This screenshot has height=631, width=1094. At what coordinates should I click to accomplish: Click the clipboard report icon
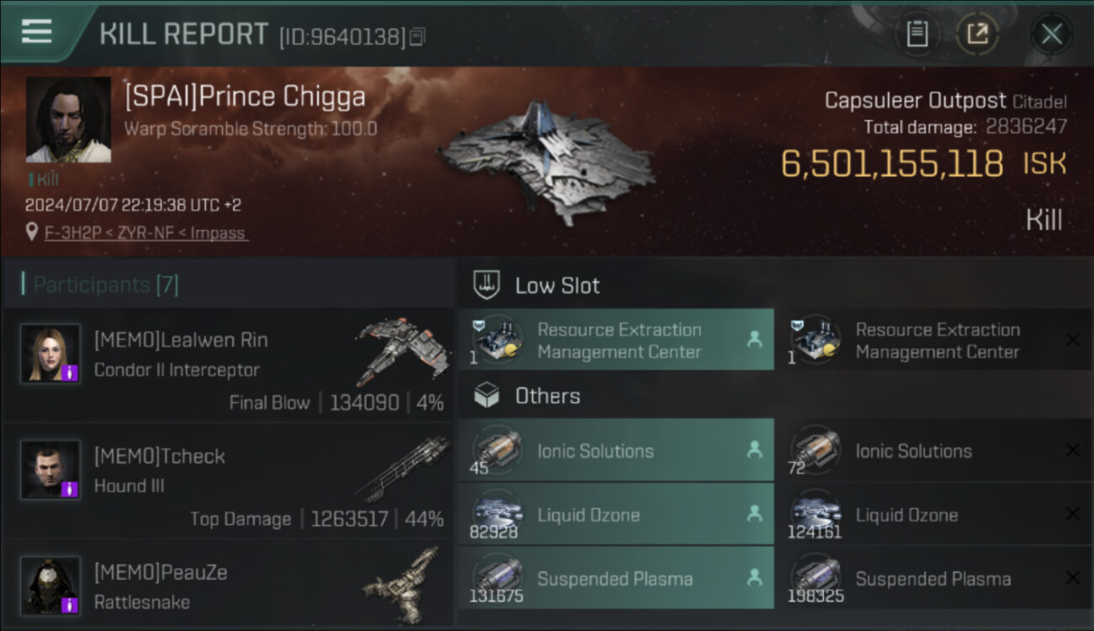tap(916, 34)
